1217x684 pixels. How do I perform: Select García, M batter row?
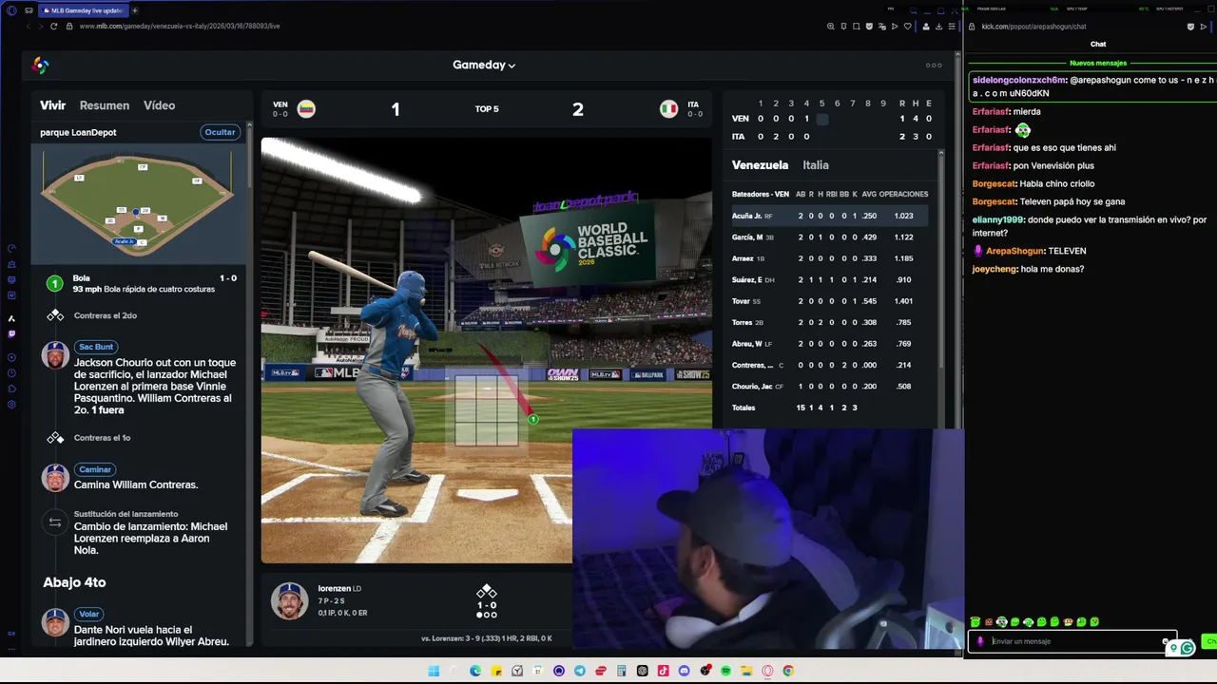(x=830, y=237)
